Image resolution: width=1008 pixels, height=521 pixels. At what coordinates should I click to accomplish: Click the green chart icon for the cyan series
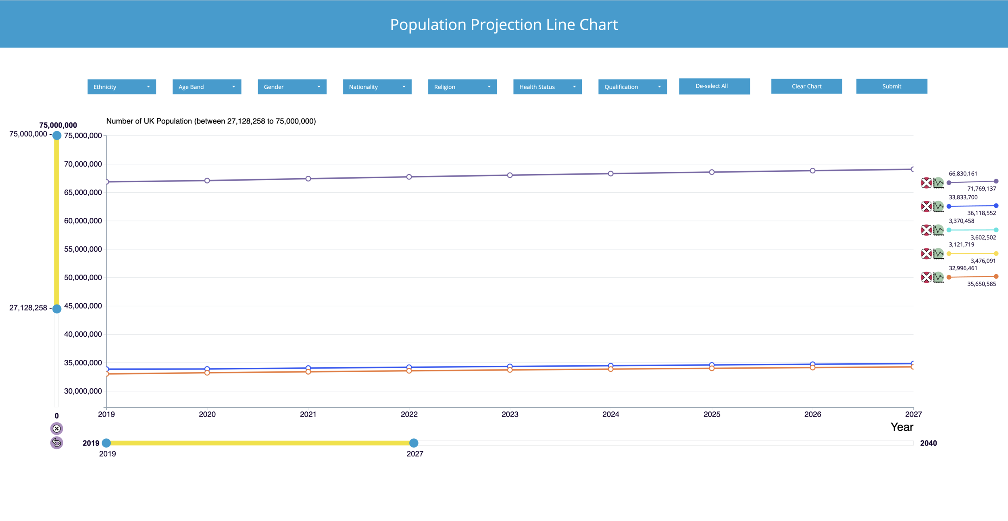pyautogui.click(x=938, y=230)
